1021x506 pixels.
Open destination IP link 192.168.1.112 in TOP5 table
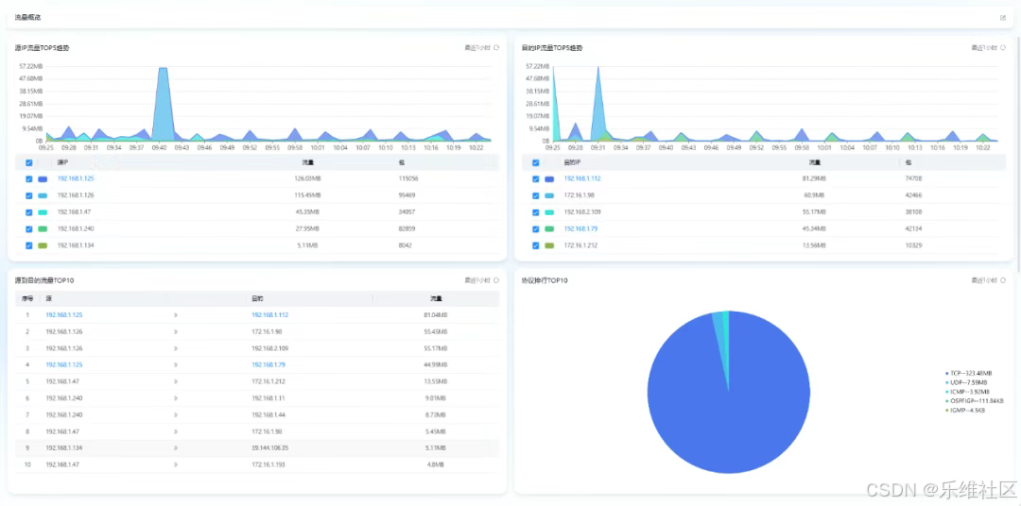pyautogui.click(x=582, y=178)
